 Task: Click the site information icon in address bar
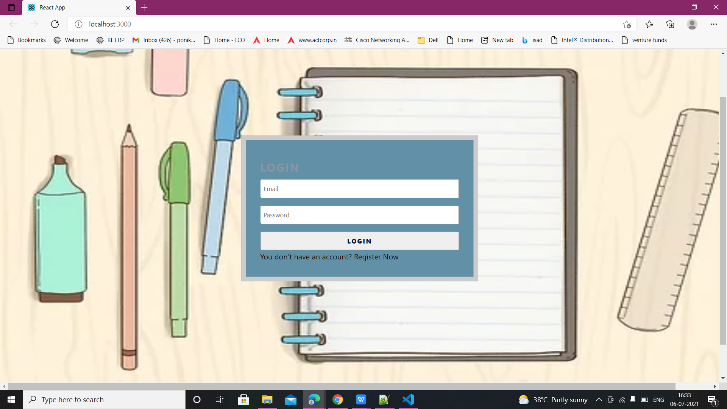tap(78, 24)
